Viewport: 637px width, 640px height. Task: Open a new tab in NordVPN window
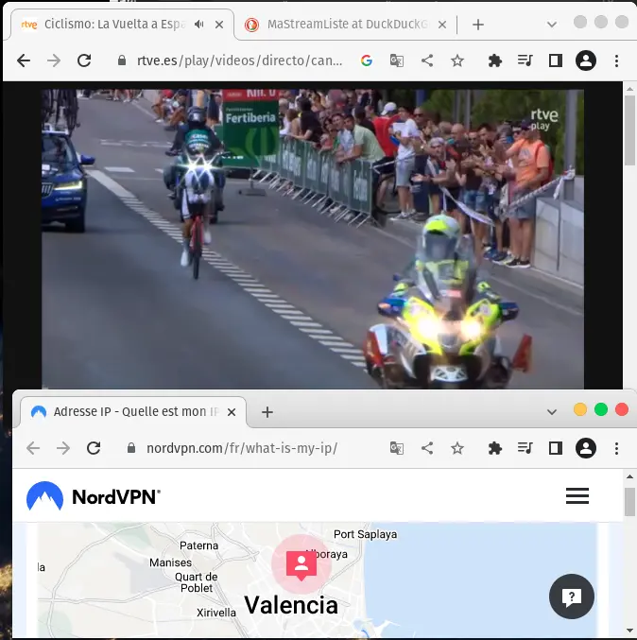267,412
